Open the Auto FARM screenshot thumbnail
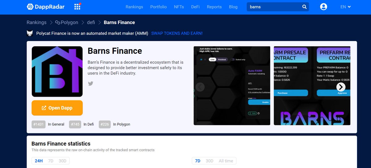The width and height of the screenshot is (371, 168). tap(232, 86)
